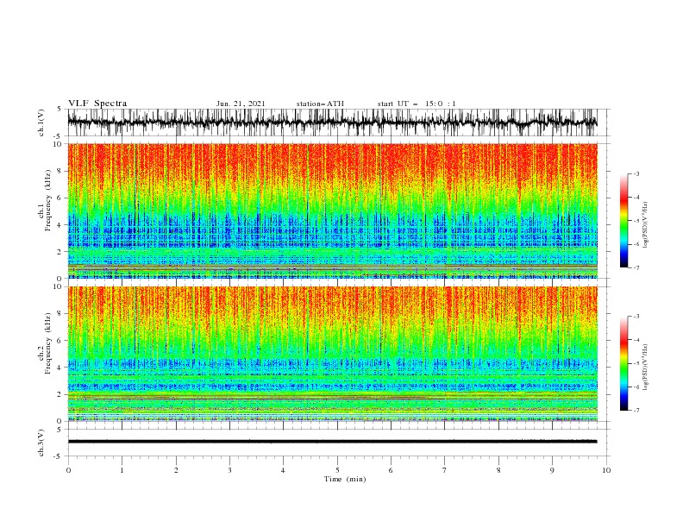Click the '10' kHz tick on ch.2 axis

coord(58,286)
